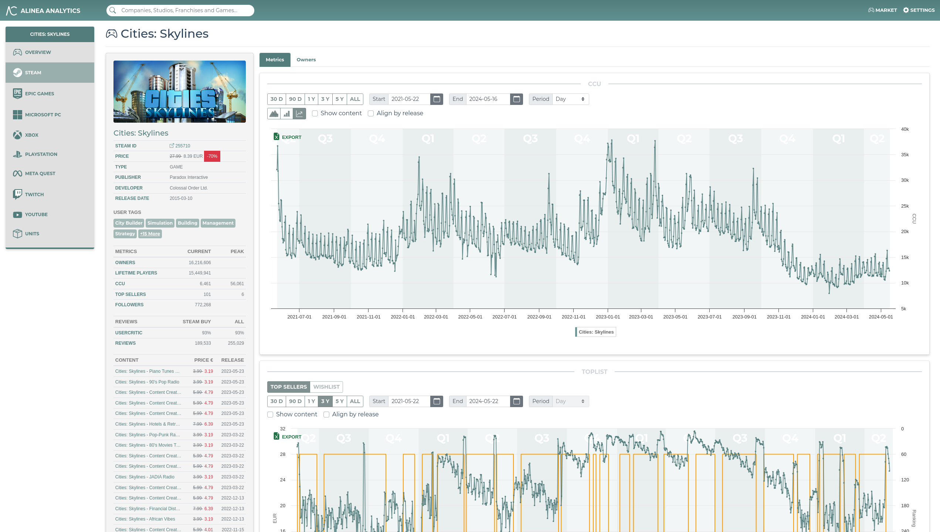This screenshot has height=532, width=940.
Task: Open CCU start date calendar picker
Action: (x=437, y=99)
